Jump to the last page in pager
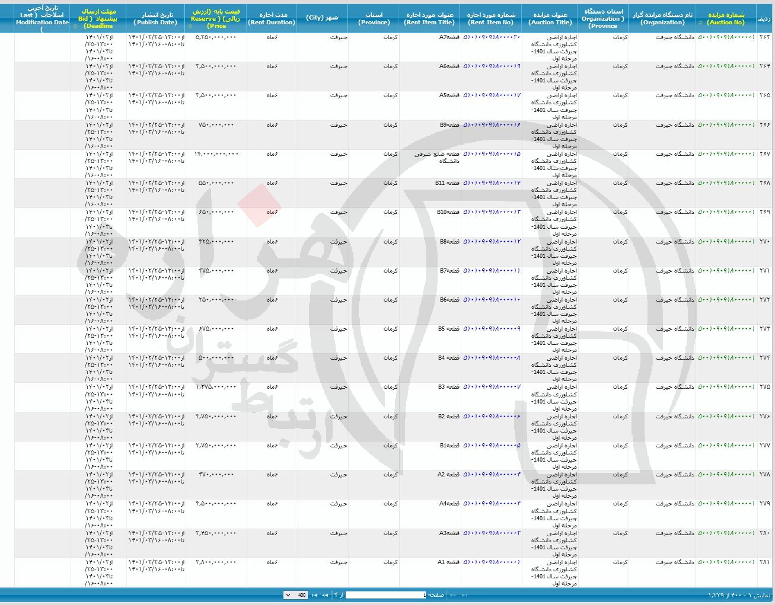The image size is (775, 605). click(x=314, y=595)
